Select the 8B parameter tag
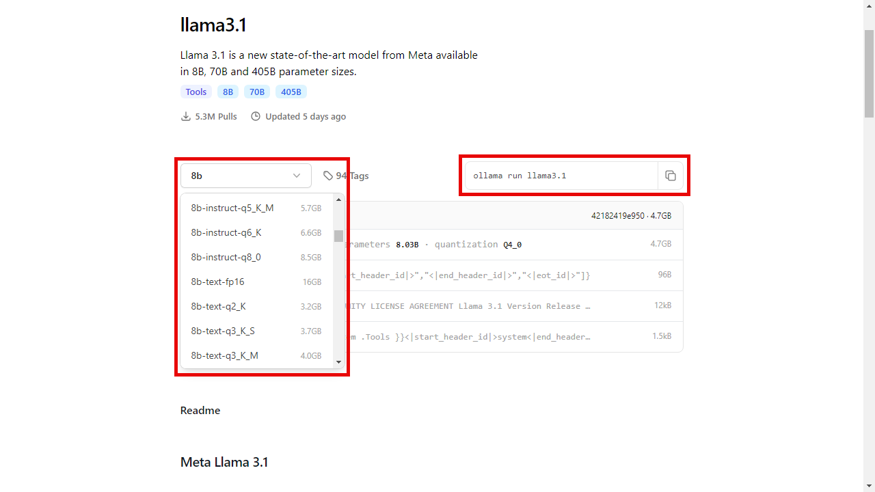The height and width of the screenshot is (492, 875). point(228,92)
